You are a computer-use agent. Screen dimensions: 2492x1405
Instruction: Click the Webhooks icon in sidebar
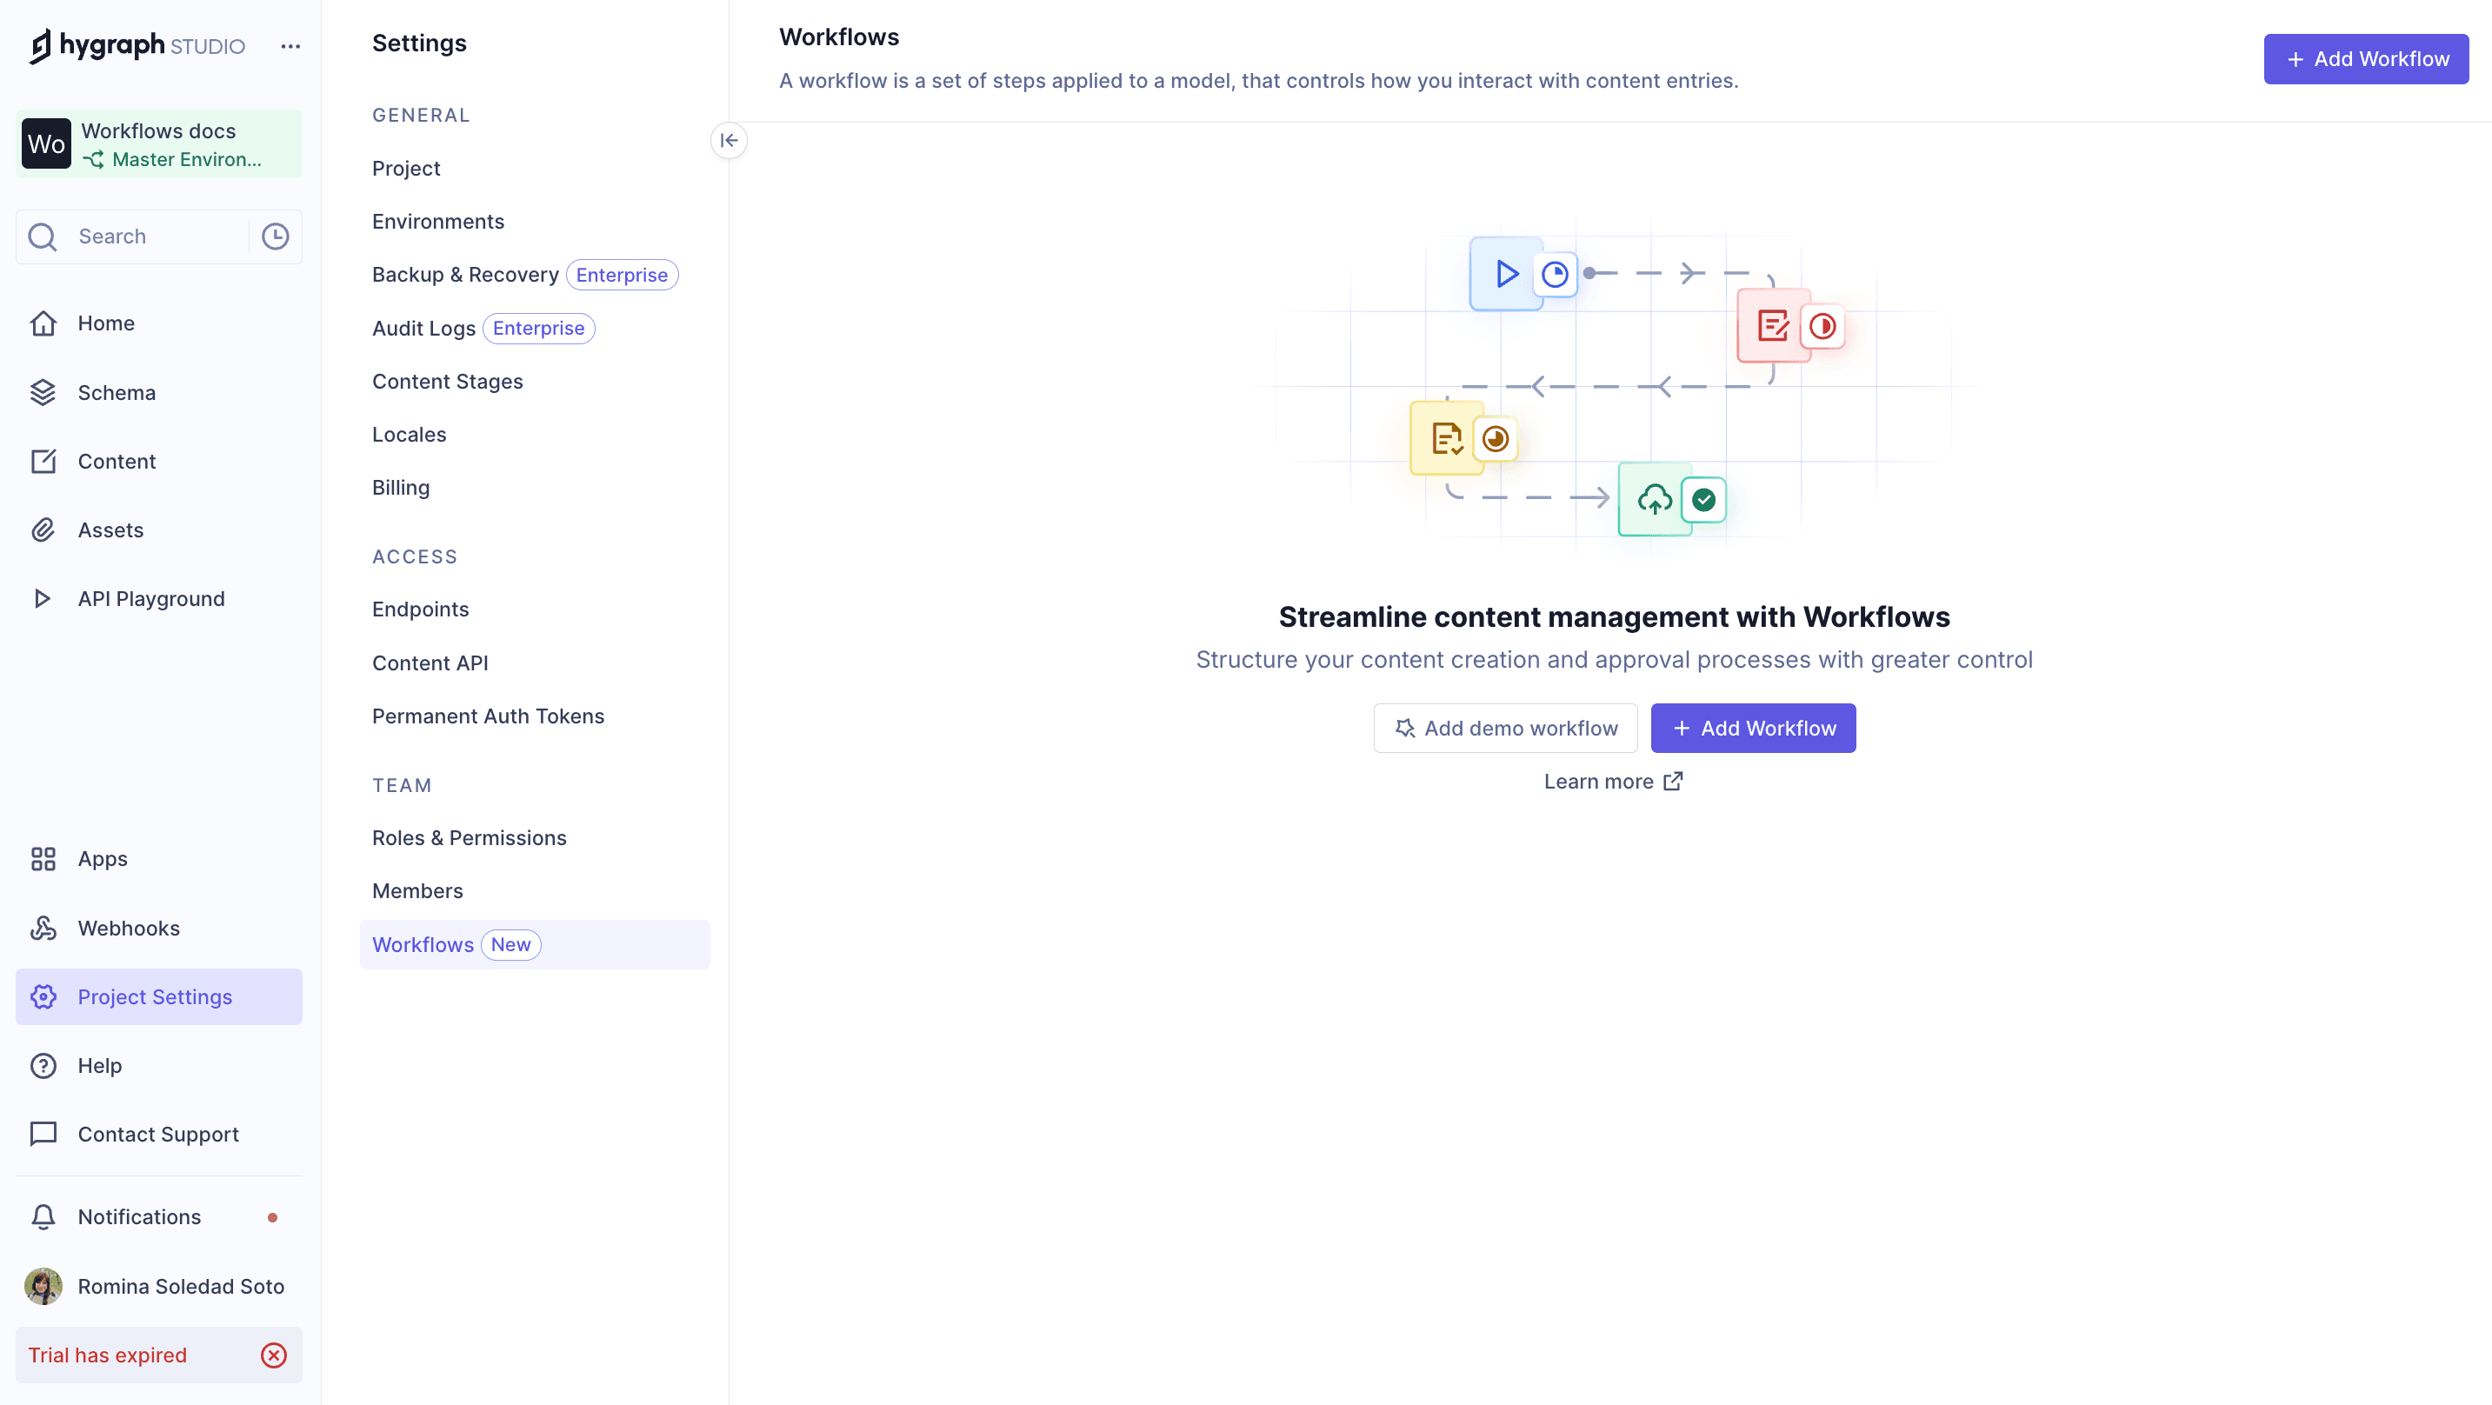click(x=43, y=928)
